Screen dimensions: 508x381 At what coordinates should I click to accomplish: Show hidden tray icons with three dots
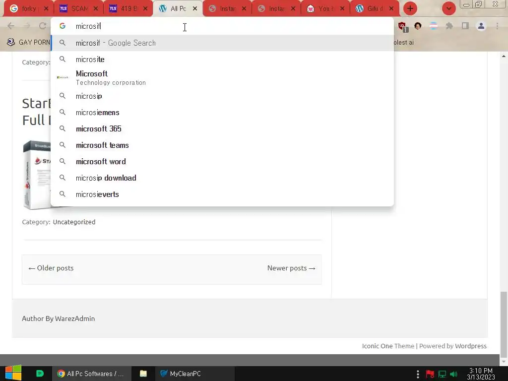(x=418, y=374)
